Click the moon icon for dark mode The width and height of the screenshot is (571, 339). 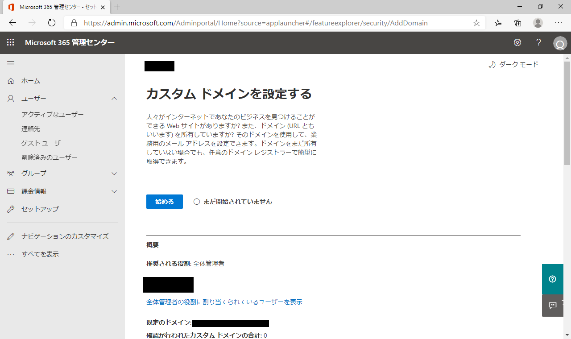pyautogui.click(x=492, y=65)
